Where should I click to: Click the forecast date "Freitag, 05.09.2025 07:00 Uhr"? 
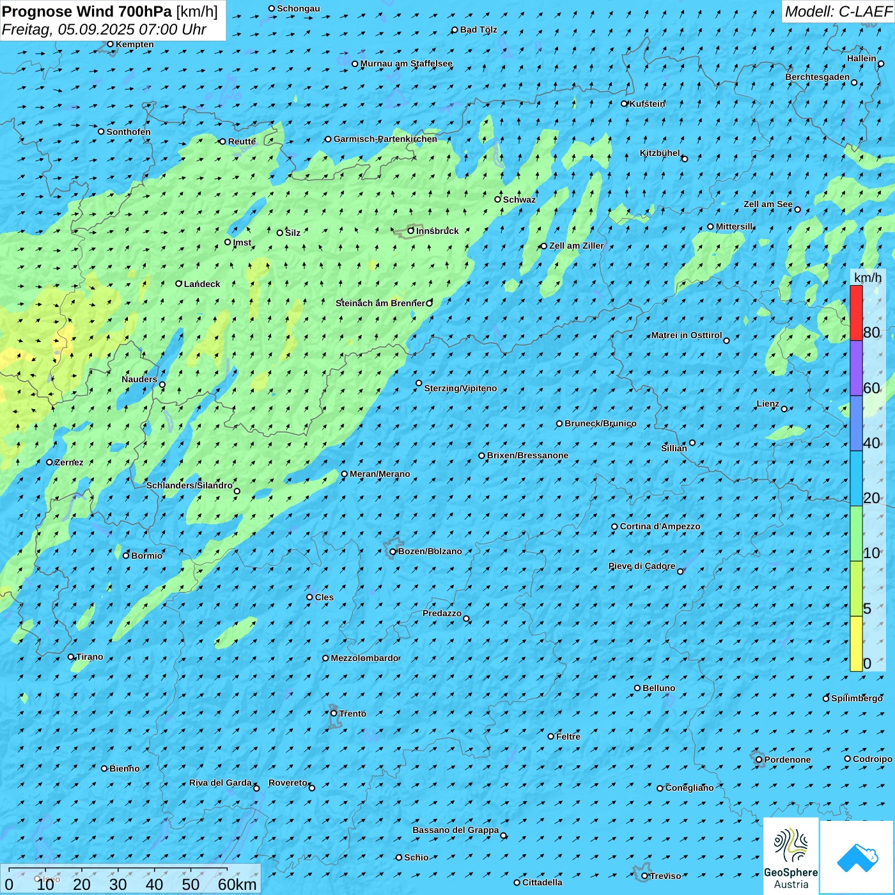tap(104, 29)
